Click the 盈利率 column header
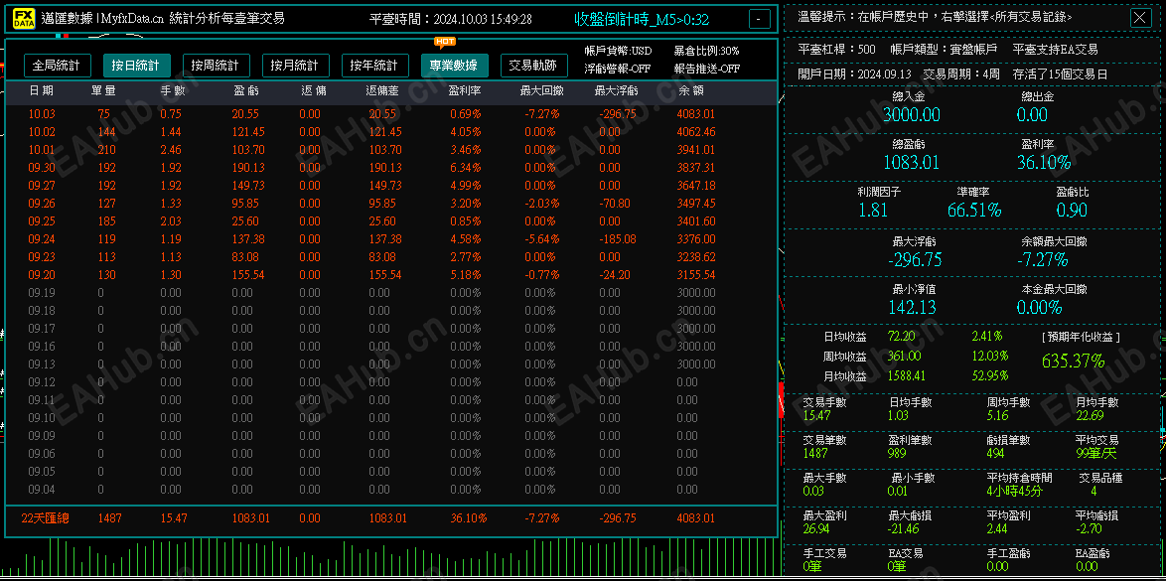Viewport: 1166px width, 581px height. point(466,90)
